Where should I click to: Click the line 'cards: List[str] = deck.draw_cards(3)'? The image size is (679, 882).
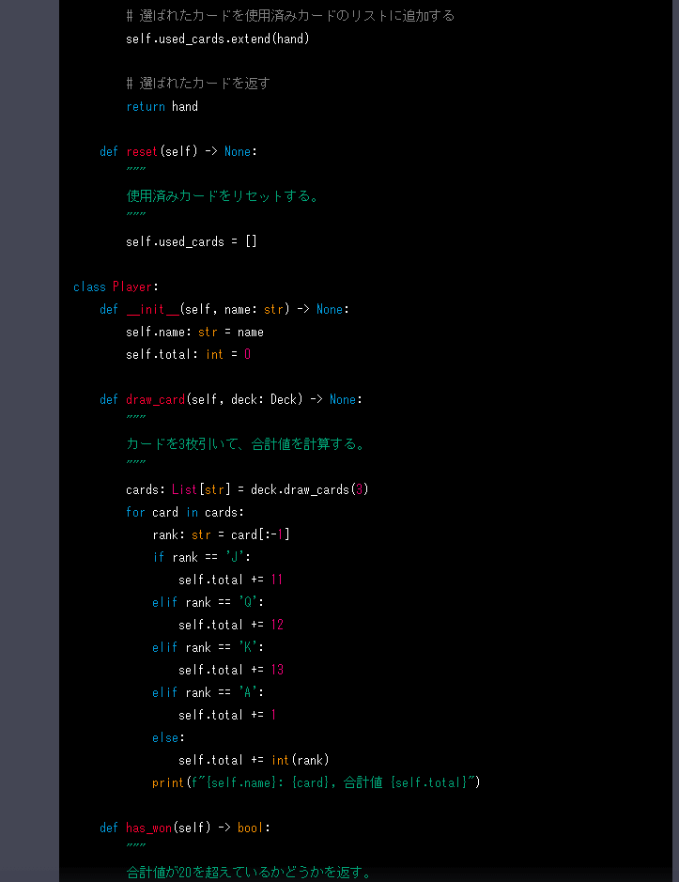248,489
